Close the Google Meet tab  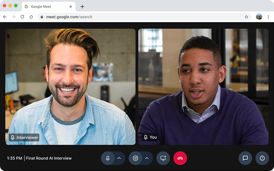tap(71, 7)
